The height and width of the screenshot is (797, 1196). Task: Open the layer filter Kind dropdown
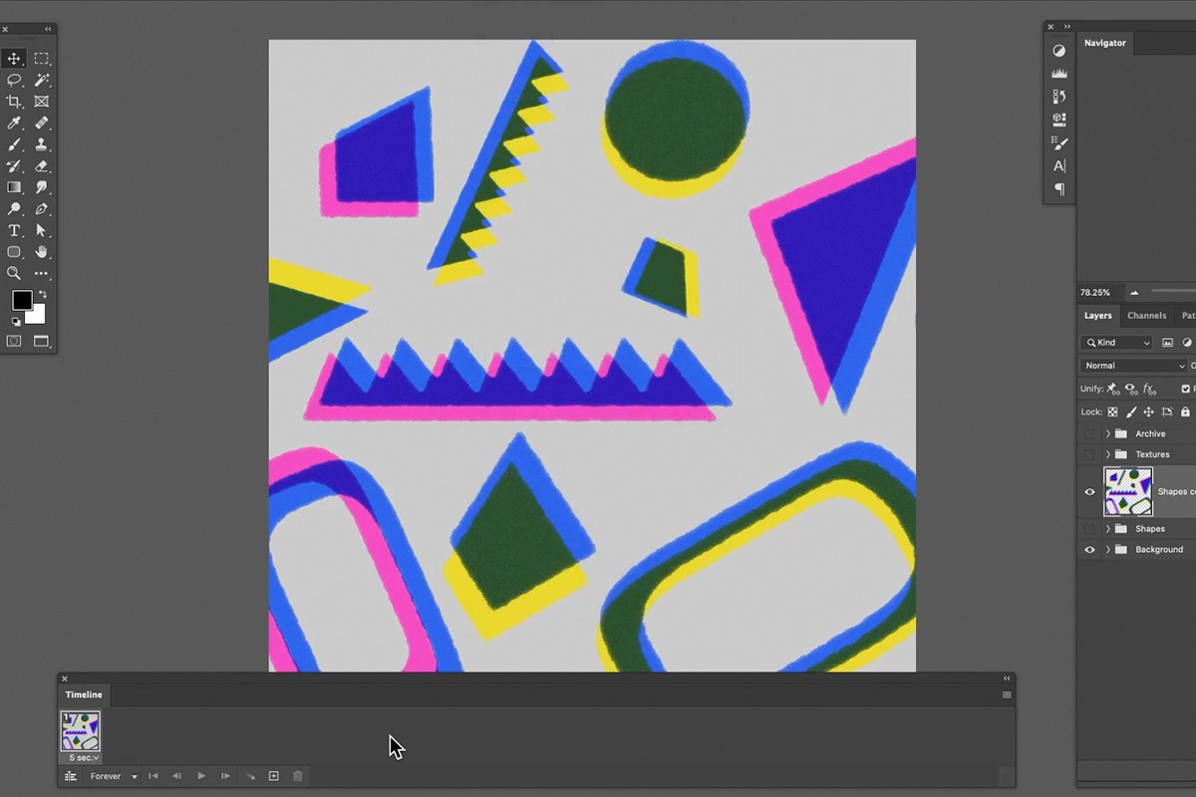point(1117,343)
